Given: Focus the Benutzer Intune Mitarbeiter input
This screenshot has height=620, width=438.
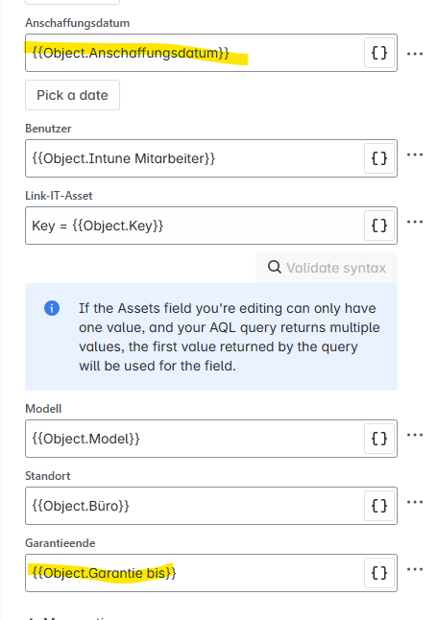Looking at the screenshot, I should click(194, 158).
